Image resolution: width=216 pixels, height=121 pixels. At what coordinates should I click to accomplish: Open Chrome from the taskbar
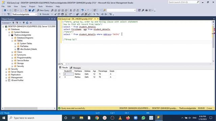click(x=97, y=118)
